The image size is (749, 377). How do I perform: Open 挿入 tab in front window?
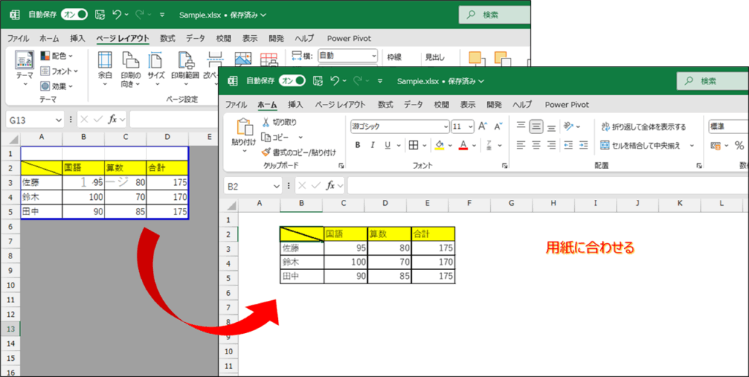pos(296,105)
